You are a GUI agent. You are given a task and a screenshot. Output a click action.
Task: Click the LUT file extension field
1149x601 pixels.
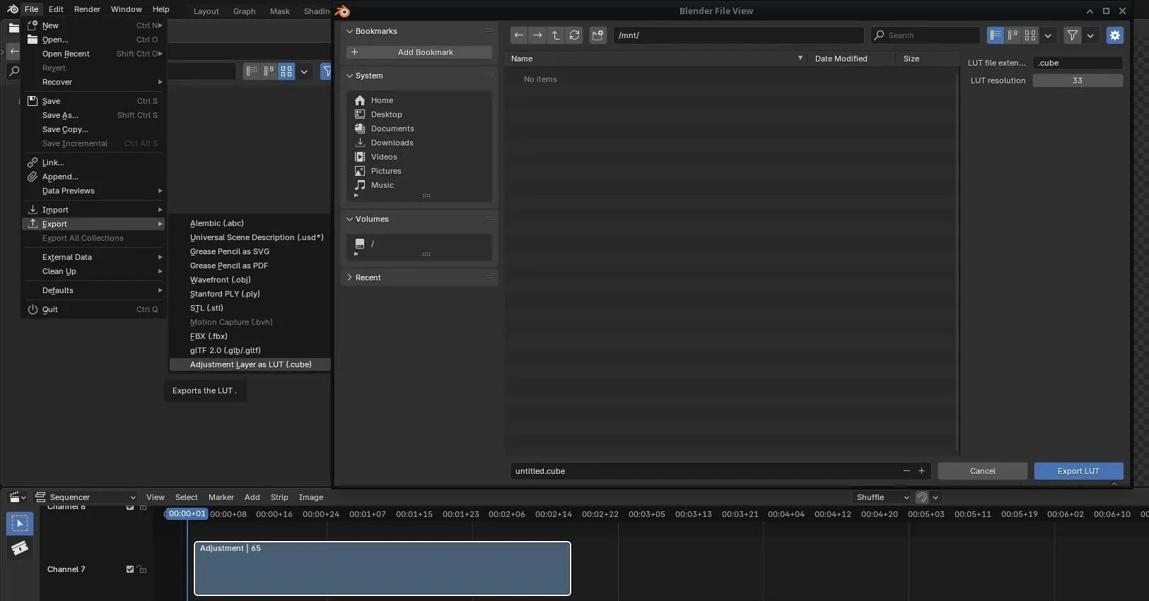[x=1078, y=63]
